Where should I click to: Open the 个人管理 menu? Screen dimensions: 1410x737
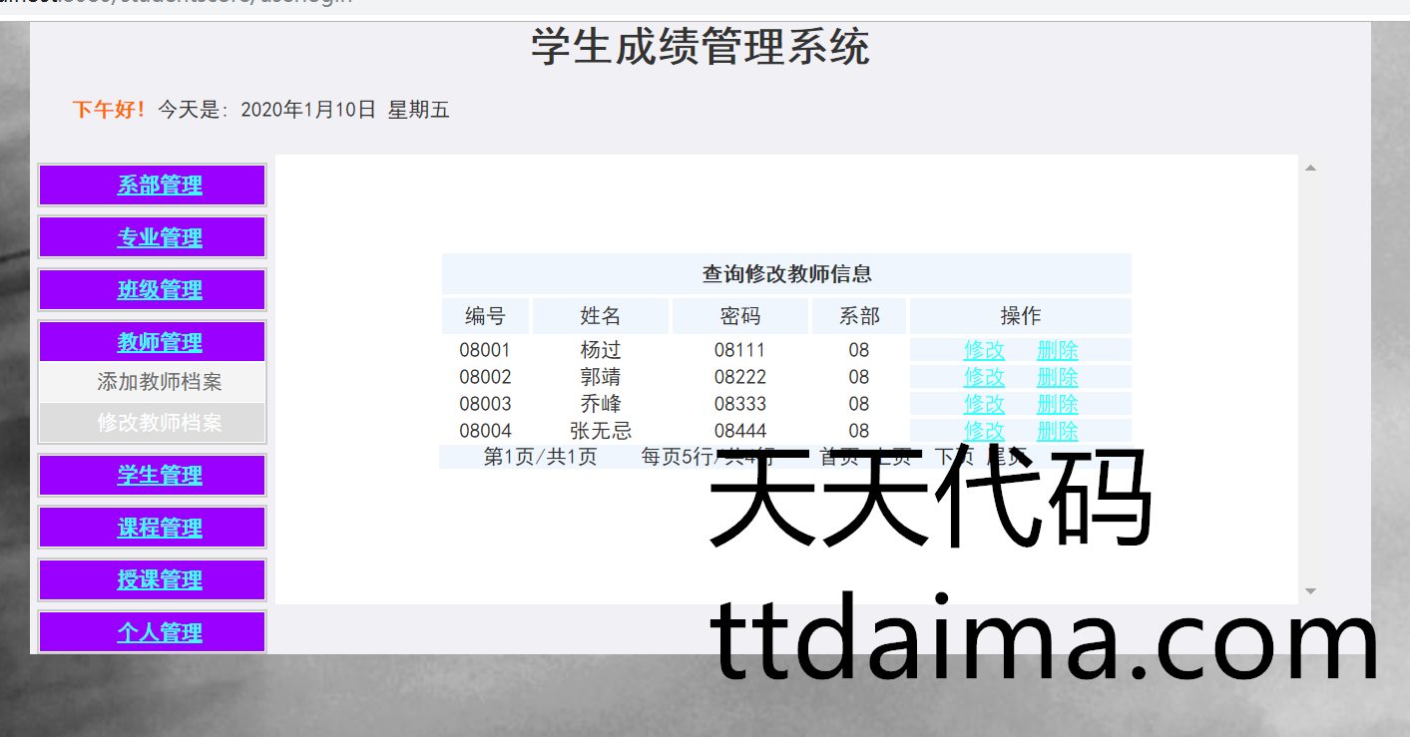(x=160, y=632)
